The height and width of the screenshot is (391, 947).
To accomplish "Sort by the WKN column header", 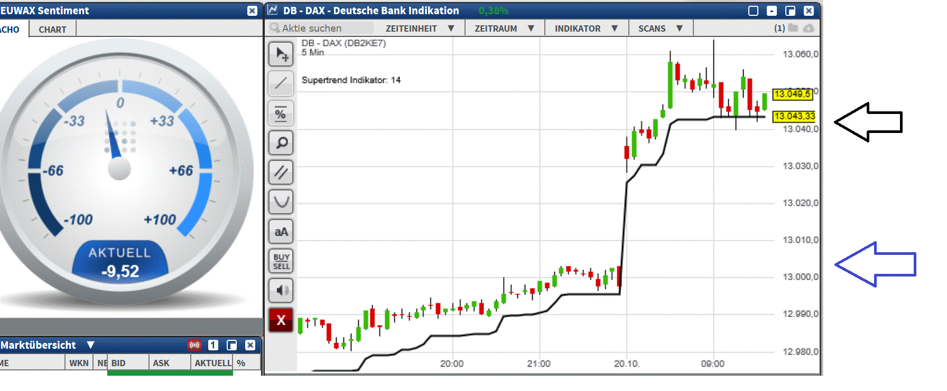I will 79,363.
